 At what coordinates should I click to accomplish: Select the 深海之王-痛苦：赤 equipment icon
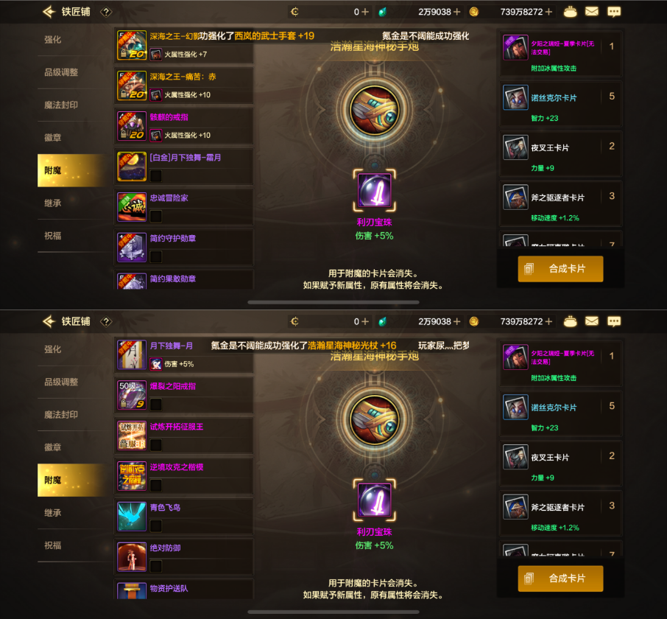pos(132,85)
